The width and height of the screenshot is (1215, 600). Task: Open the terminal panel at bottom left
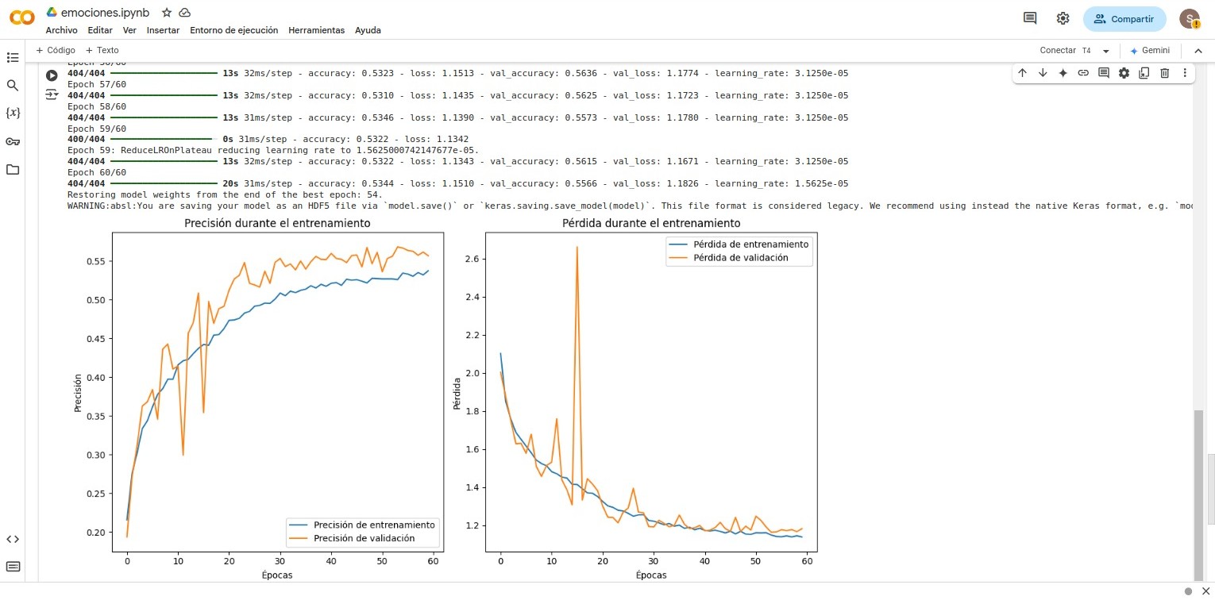pos(12,567)
